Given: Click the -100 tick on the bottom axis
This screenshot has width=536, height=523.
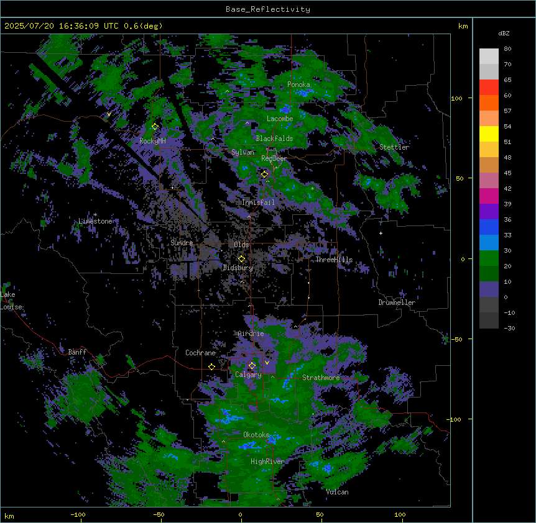Looking at the screenshot, I should pos(78,514).
